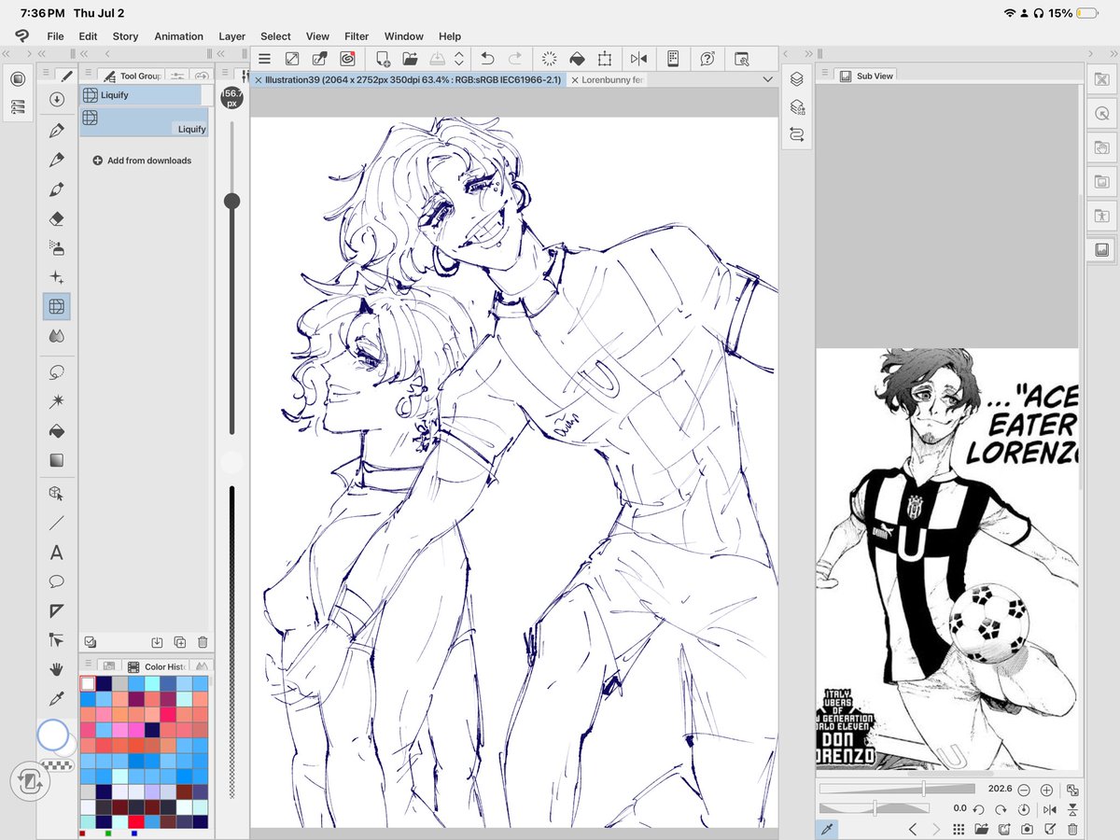Screen dimensions: 1120x840
Task: Zoom in the Sub View with plus
Action: [x=1046, y=790]
